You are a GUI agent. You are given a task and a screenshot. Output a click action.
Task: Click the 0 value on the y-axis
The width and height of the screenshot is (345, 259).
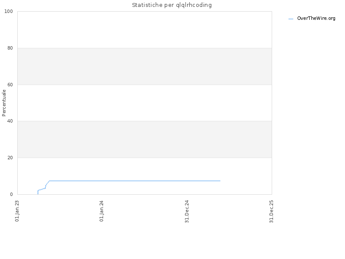coord(12,194)
